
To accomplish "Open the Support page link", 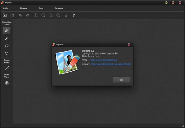I will click(x=111, y=64).
